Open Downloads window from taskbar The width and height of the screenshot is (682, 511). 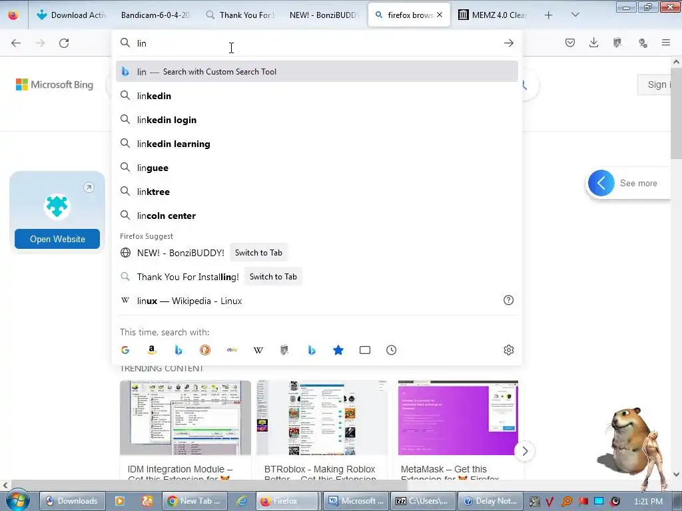pyautogui.click(x=73, y=501)
